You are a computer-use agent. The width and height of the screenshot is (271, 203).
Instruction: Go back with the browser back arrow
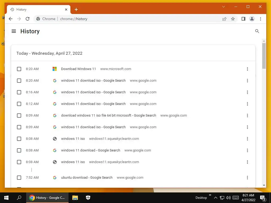point(11,19)
